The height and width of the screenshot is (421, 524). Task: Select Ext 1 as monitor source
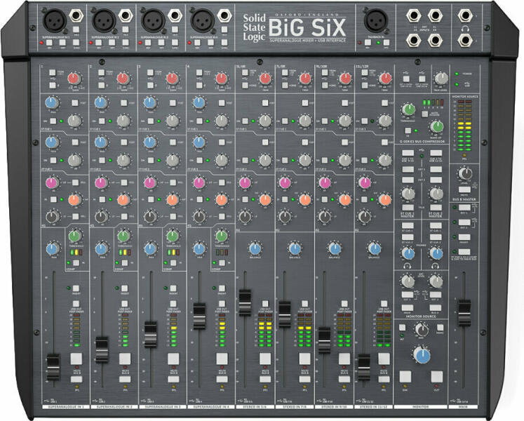408,295
